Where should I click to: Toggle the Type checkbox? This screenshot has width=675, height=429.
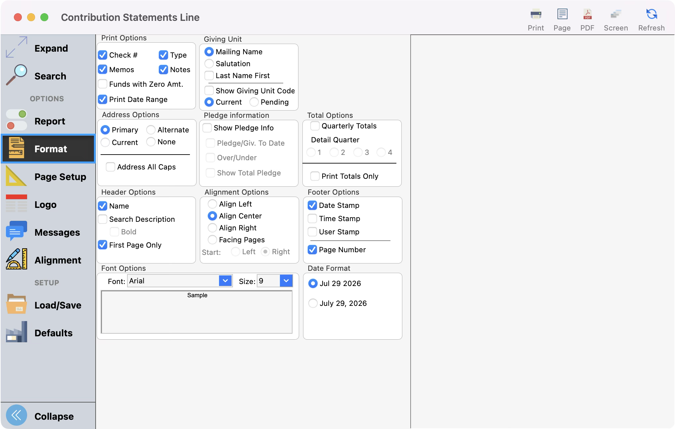[163, 55]
